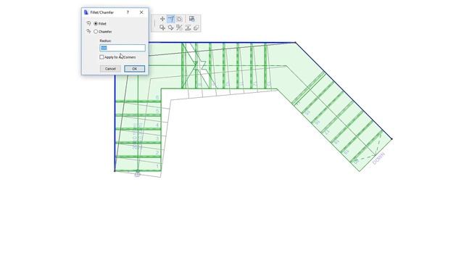Choose Move Node in pet palette
Screen dimensions: 464x261
(162, 19)
